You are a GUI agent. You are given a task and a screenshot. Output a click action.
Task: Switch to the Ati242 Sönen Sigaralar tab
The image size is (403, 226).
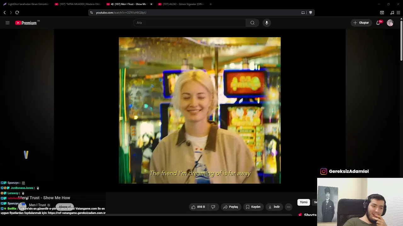(x=181, y=4)
